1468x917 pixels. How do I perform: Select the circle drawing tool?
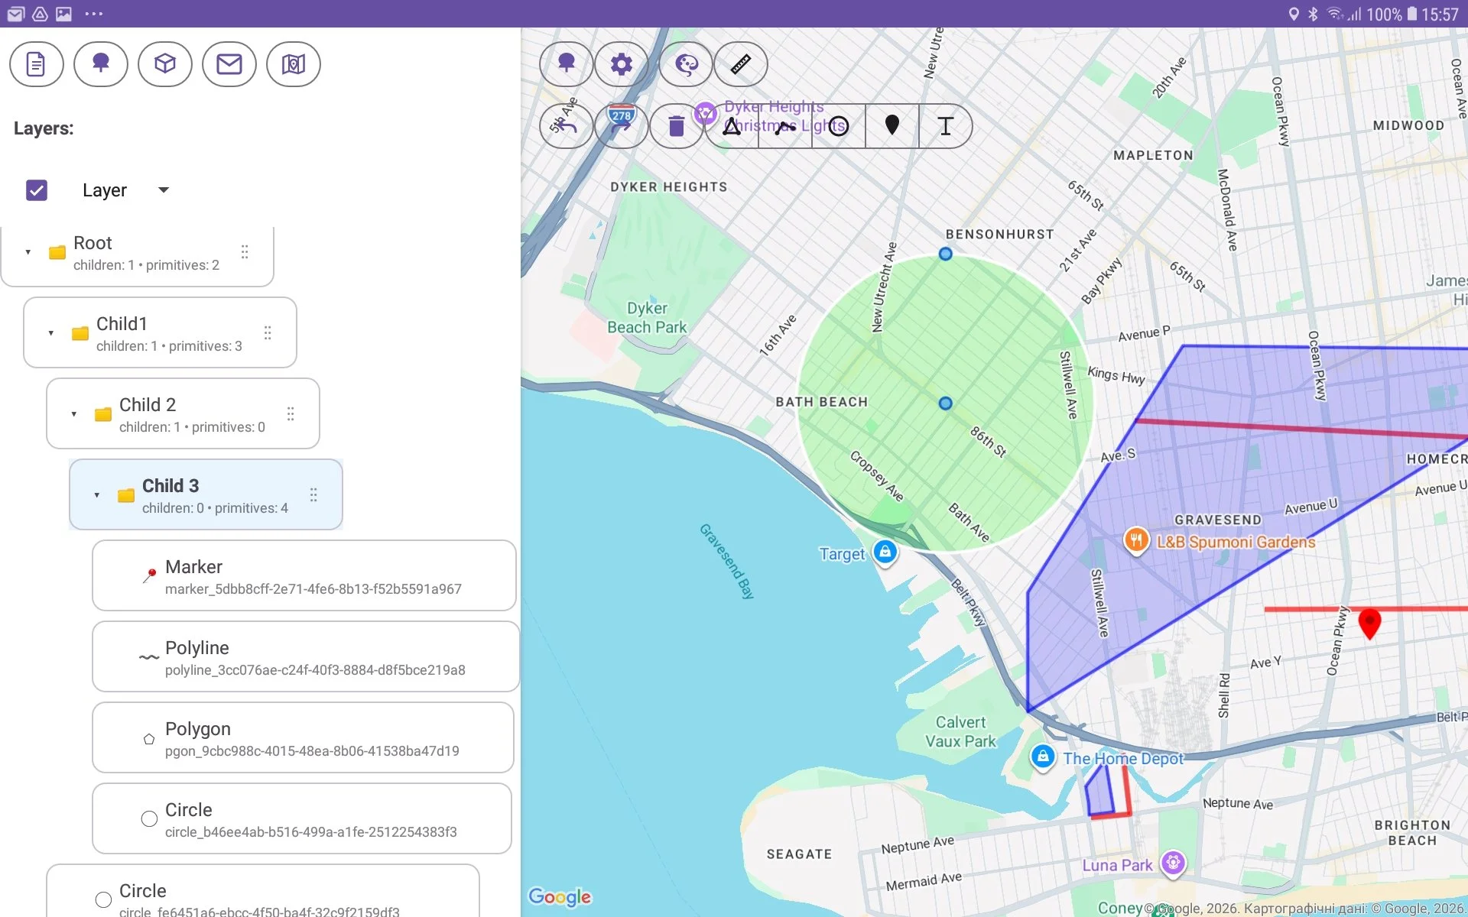(839, 126)
